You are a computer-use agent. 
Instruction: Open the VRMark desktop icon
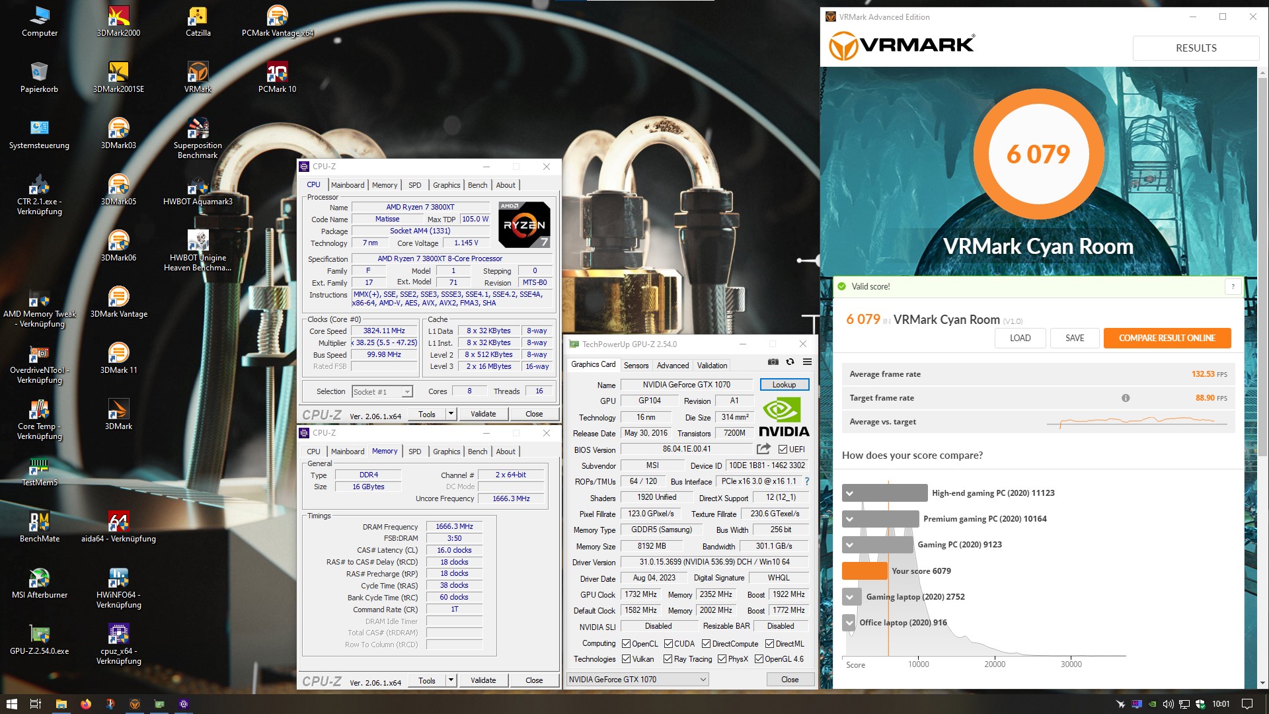coord(198,76)
